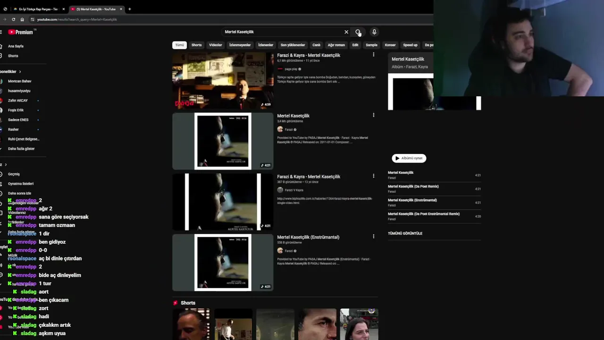This screenshot has width=604, height=340.
Task: Select the Konser filter chip
Action: coord(390,45)
